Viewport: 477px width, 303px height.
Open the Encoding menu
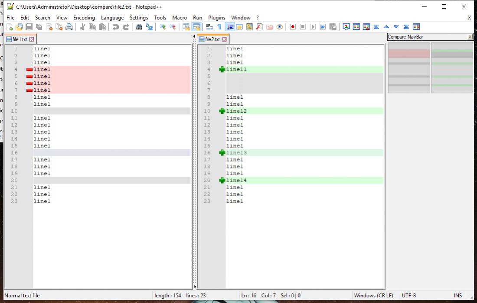coord(84,18)
